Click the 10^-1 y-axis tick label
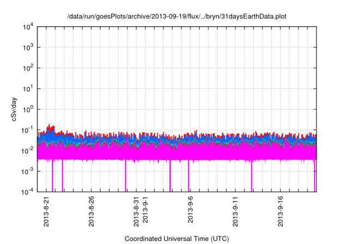 coord(27,130)
